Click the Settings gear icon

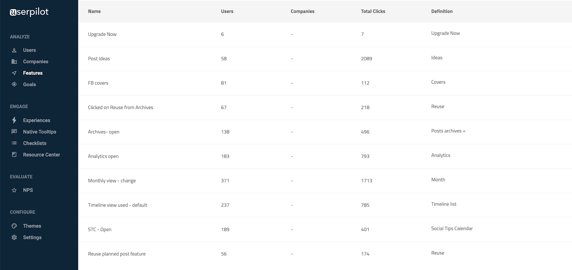tap(14, 237)
